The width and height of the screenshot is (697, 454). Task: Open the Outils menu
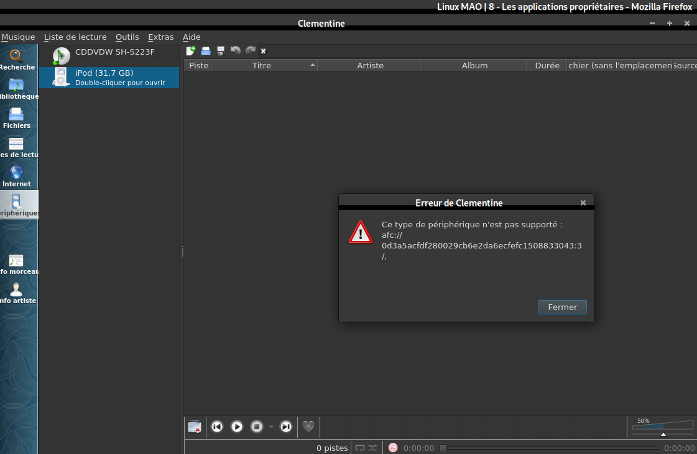click(x=127, y=37)
